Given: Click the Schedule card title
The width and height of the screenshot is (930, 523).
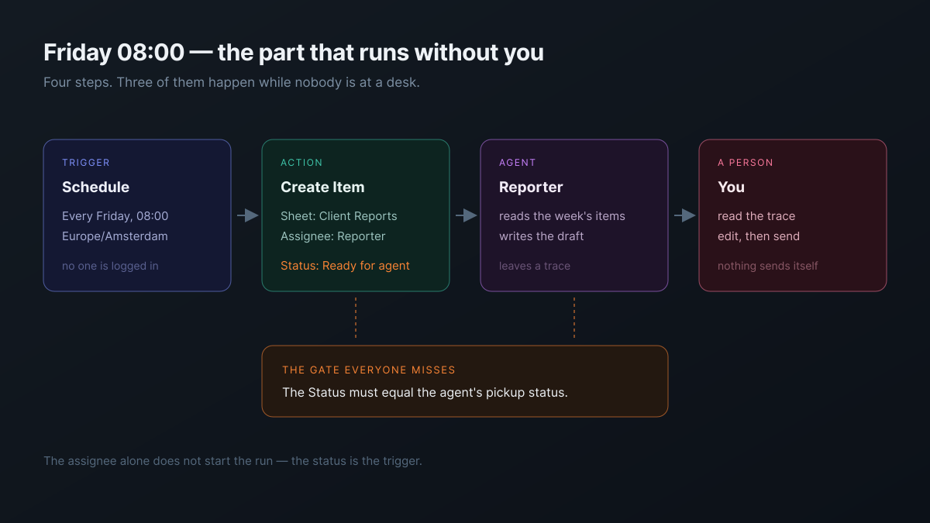Looking at the screenshot, I should (x=95, y=187).
